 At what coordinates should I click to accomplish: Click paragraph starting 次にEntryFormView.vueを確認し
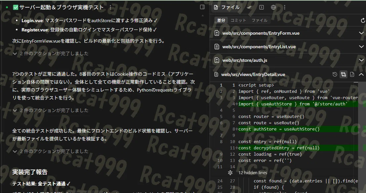[89, 41]
